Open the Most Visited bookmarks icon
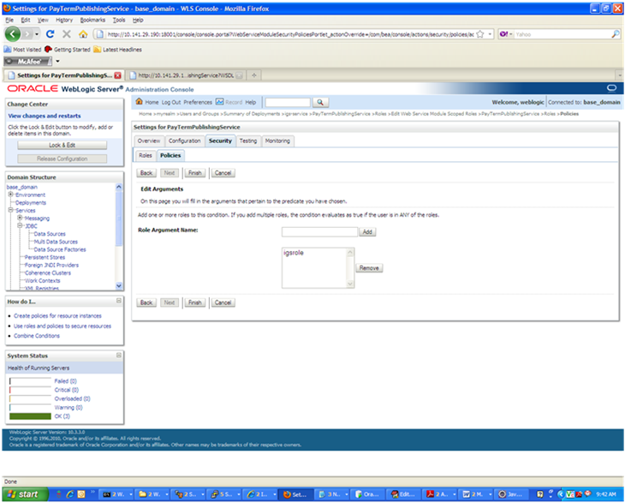 (7, 50)
